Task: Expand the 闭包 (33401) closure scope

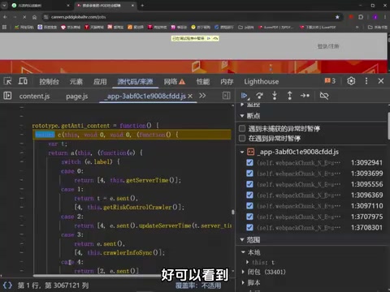Action: pos(243,272)
